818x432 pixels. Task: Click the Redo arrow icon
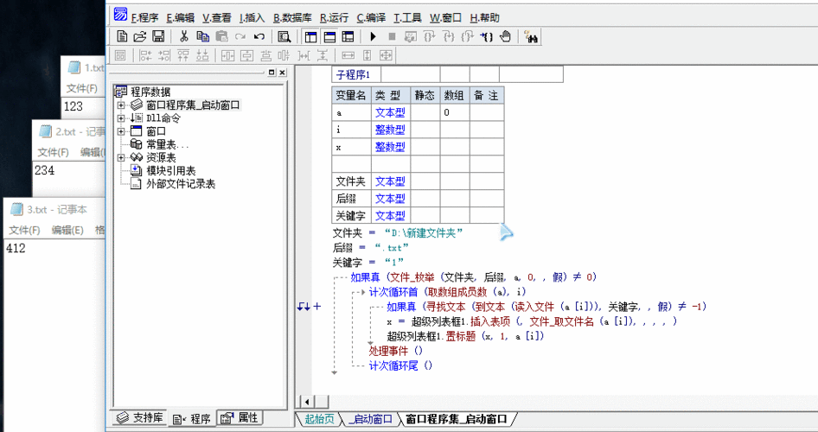[x=240, y=36]
